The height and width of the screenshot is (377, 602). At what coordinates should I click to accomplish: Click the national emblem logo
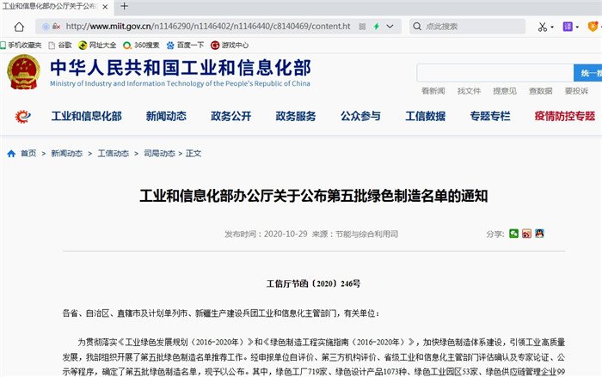[23, 74]
